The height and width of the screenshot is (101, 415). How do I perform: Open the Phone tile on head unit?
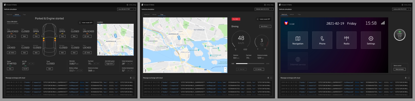pyautogui.click(x=322, y=40)
